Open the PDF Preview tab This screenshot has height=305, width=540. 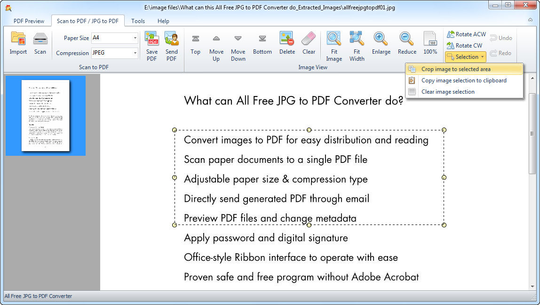29,21
